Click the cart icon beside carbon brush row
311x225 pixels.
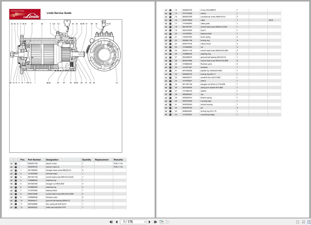point(166,44)
